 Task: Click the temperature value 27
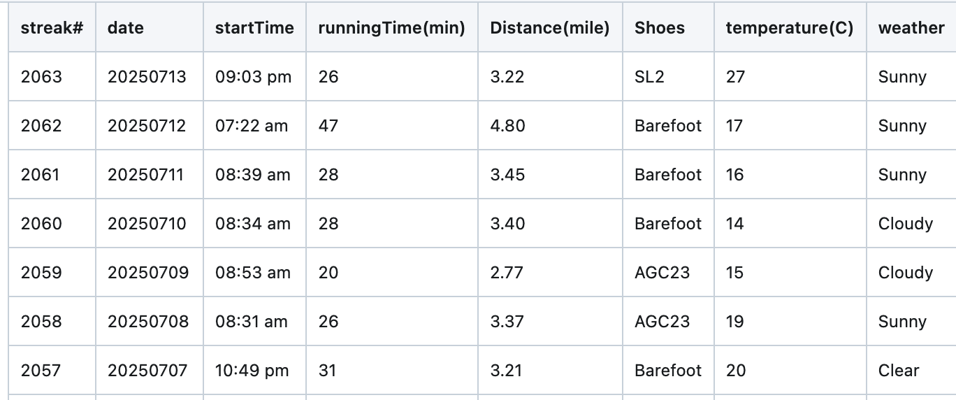coord(735,77)
